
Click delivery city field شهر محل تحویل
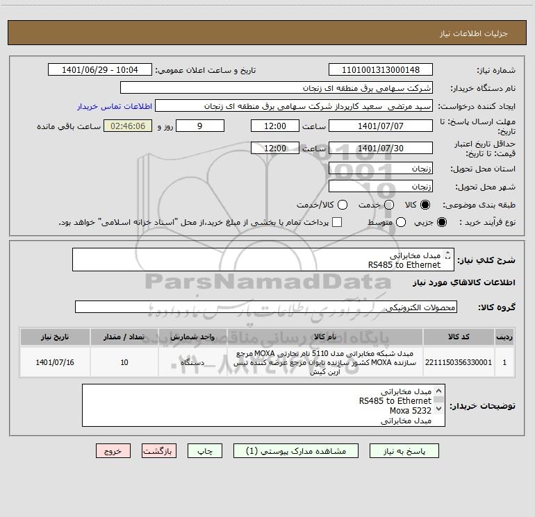point(381,187)
